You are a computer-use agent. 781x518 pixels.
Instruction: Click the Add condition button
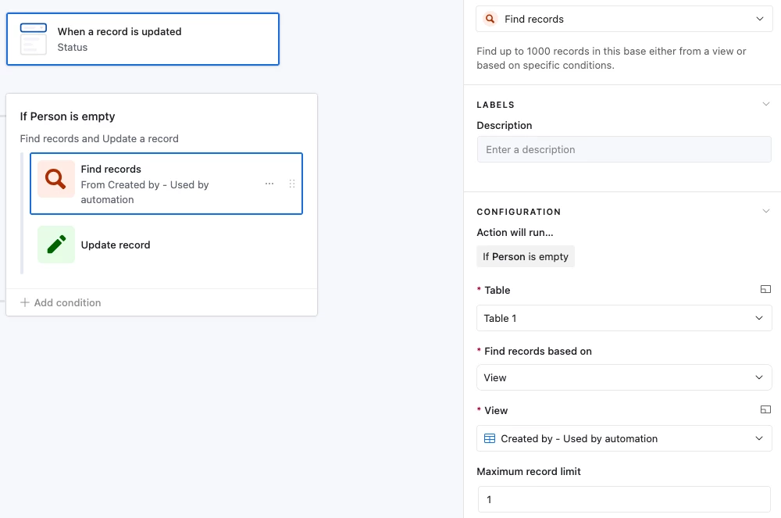pos(61,302)
